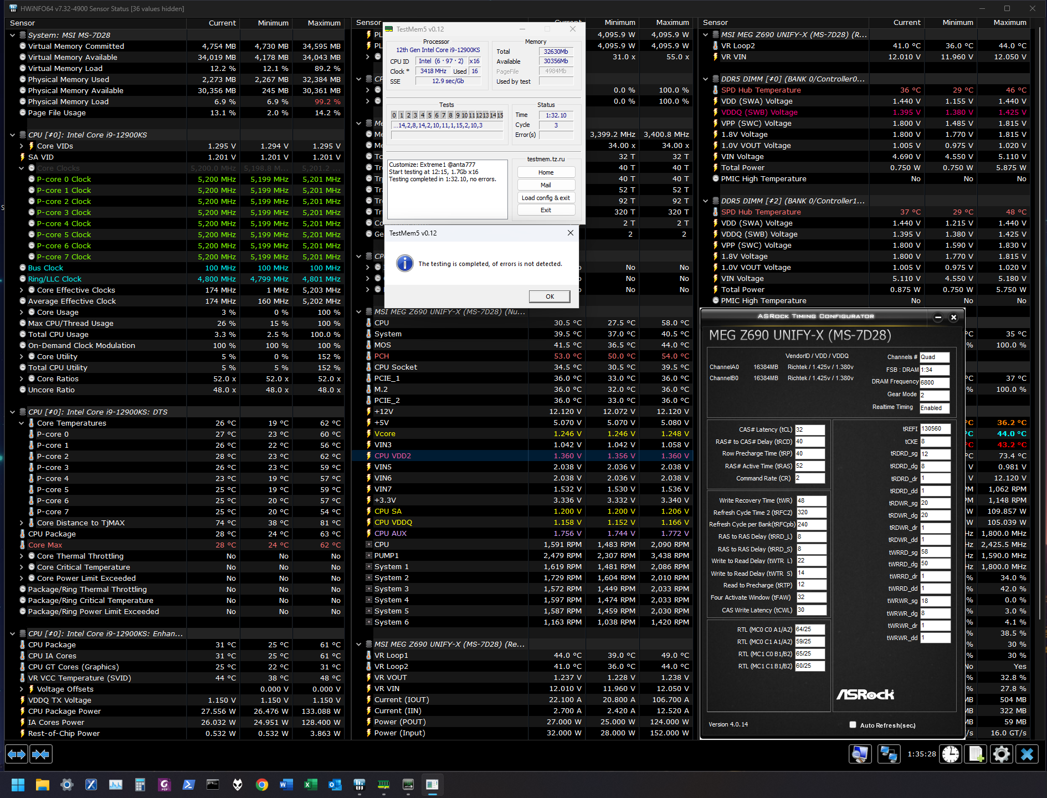Image resolution: width=1047 pixels, height=798 pixels.
Task: Select PUMP1 fan speed row
Action: tap(522, 555)
